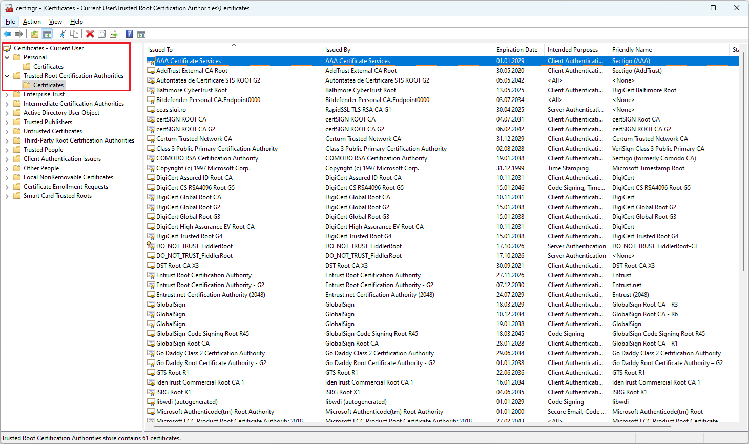Toggle the Show/Hide Action Pane icon
Screen dimensions: 749x444
point(141,34)
